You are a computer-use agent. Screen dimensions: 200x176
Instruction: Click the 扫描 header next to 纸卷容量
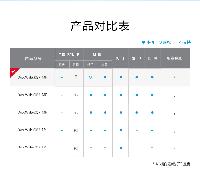point(153,58)
